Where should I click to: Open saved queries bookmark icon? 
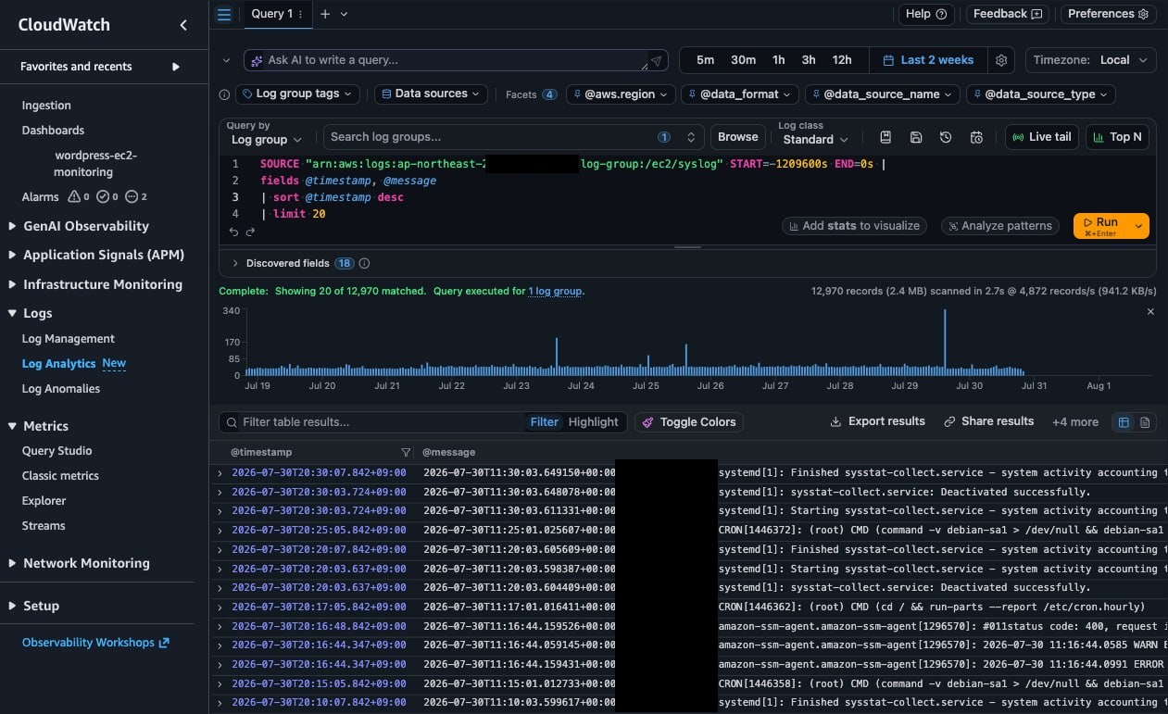pyautogui.click(x=885, y=137)
